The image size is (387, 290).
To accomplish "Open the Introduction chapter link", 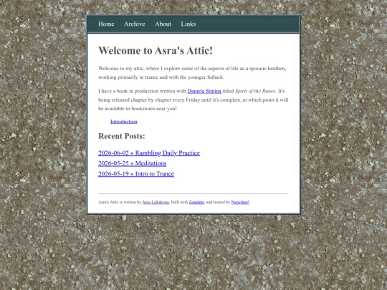I will [124, 121].
